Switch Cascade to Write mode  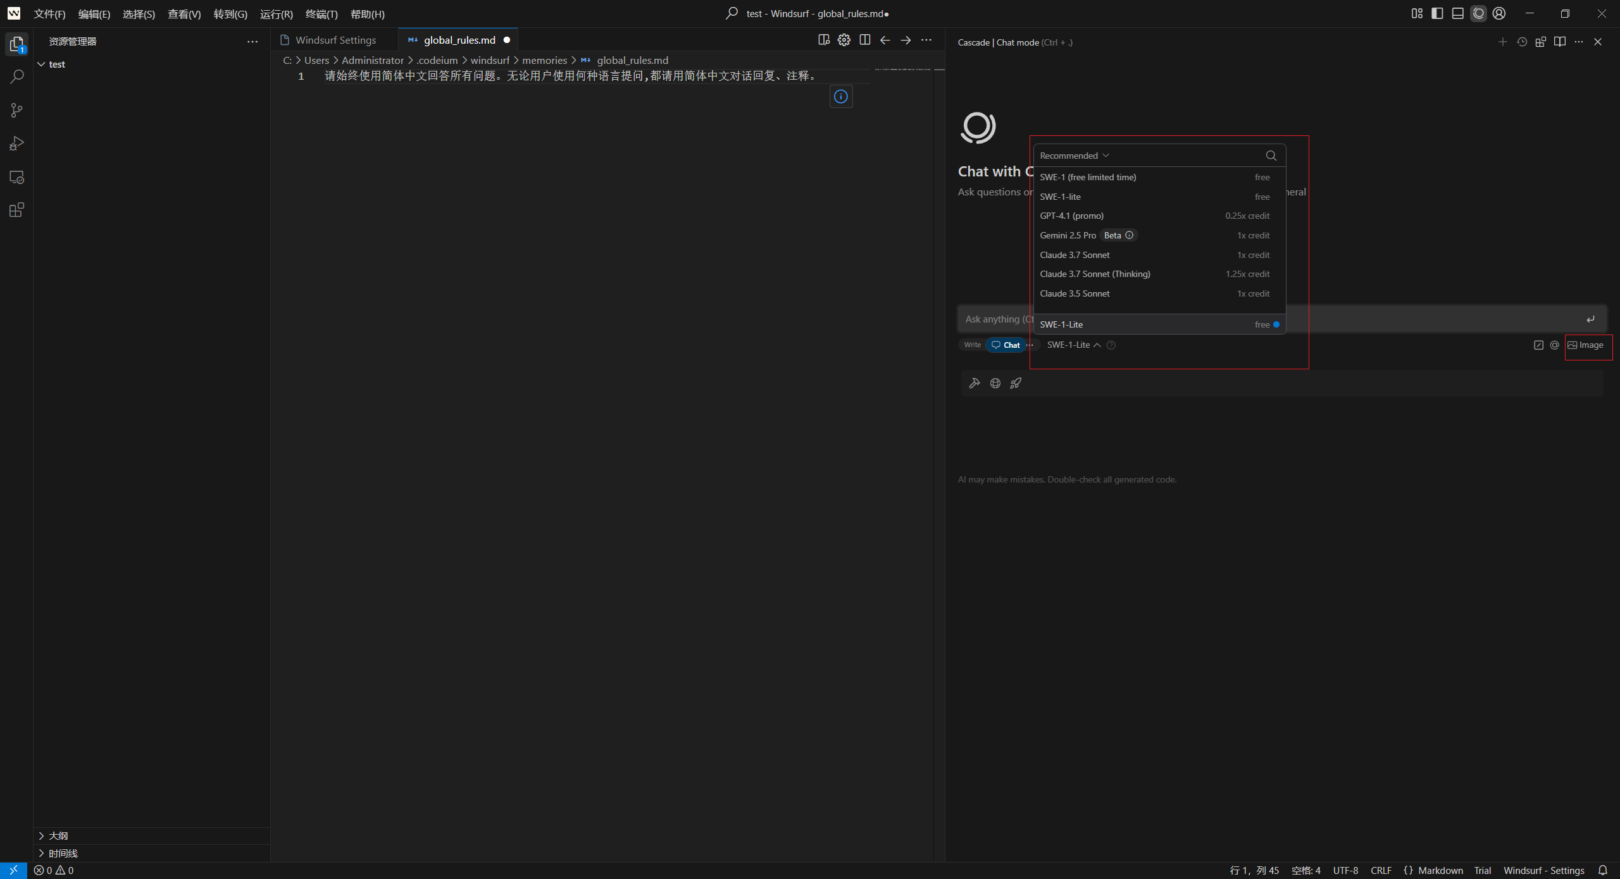pos(972,345)
